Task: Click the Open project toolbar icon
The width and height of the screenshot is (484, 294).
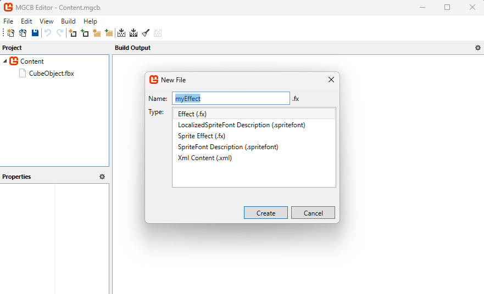Action: tap(23, 33)
